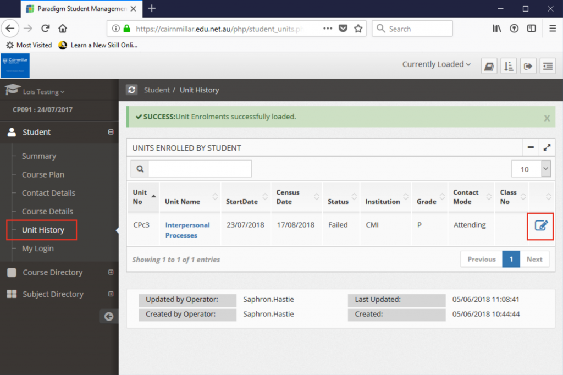Open the Firefox library icon
This screenshot has width=563, height=375.
click(x=496, y=29)
